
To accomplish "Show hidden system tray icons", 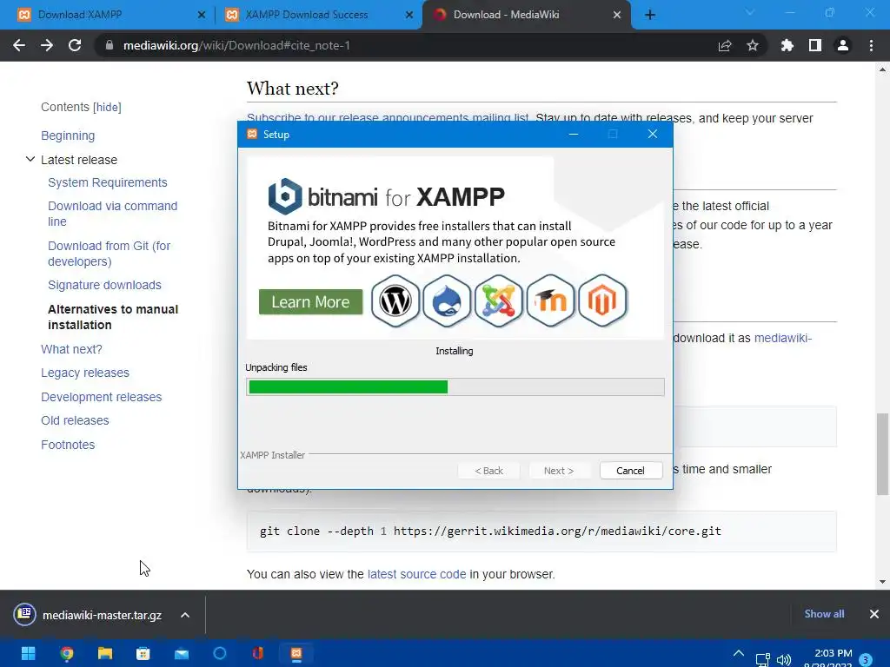I will [739, 653].
